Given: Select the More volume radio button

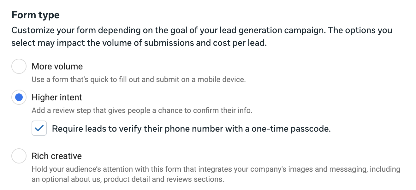Looking at the screenshot, I should click(19, 66).
